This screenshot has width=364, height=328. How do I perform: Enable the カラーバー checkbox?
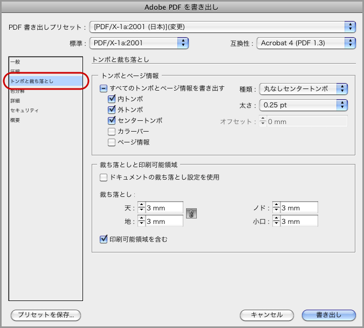click(x=112, y=132)
